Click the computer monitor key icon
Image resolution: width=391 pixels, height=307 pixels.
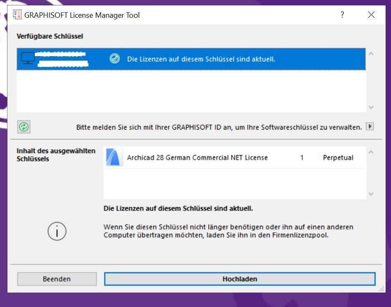point(28,59)
